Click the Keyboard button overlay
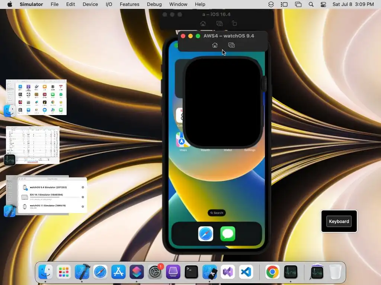 click(339, 221)
